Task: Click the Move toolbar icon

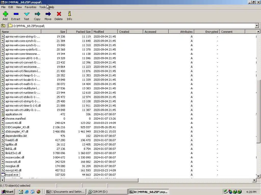Action: click(x=48, y=14)
